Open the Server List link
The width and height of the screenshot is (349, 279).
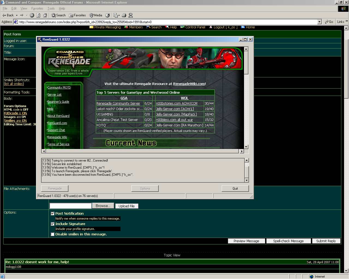55,95
